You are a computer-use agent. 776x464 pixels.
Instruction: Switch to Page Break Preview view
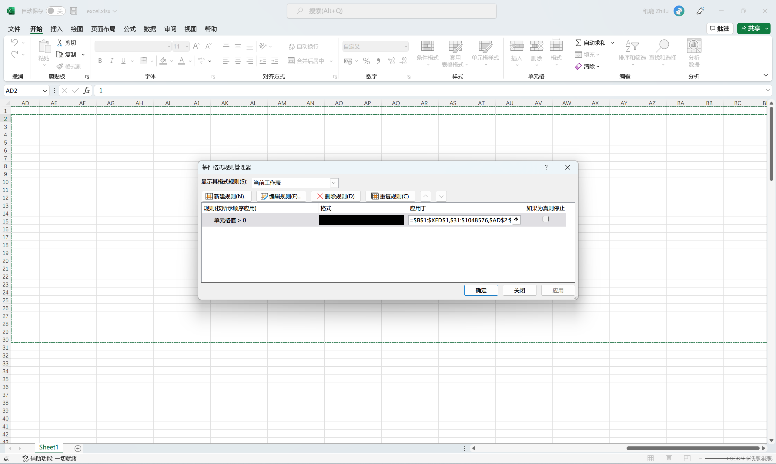click(x=687, y=458)
